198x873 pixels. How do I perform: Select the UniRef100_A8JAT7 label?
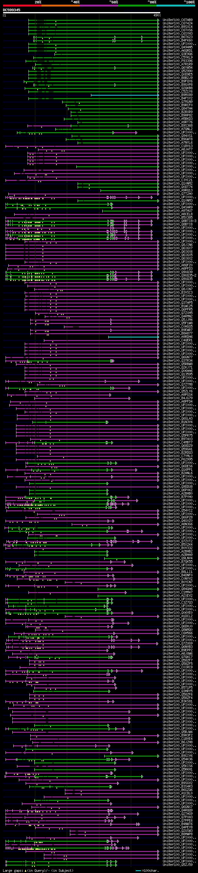(178, 150)
